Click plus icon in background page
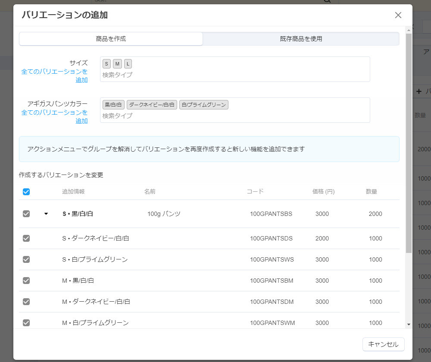This screenshot has width=431, height=362. (x=419, y=91)
